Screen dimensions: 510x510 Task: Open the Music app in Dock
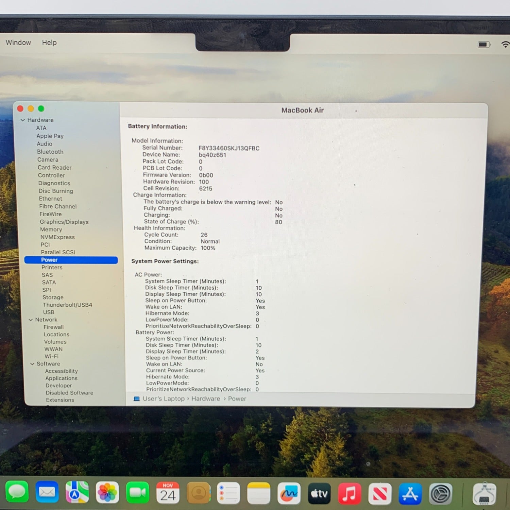(x=349, y=493)
